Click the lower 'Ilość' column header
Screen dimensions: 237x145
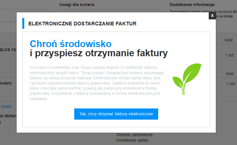230,74
